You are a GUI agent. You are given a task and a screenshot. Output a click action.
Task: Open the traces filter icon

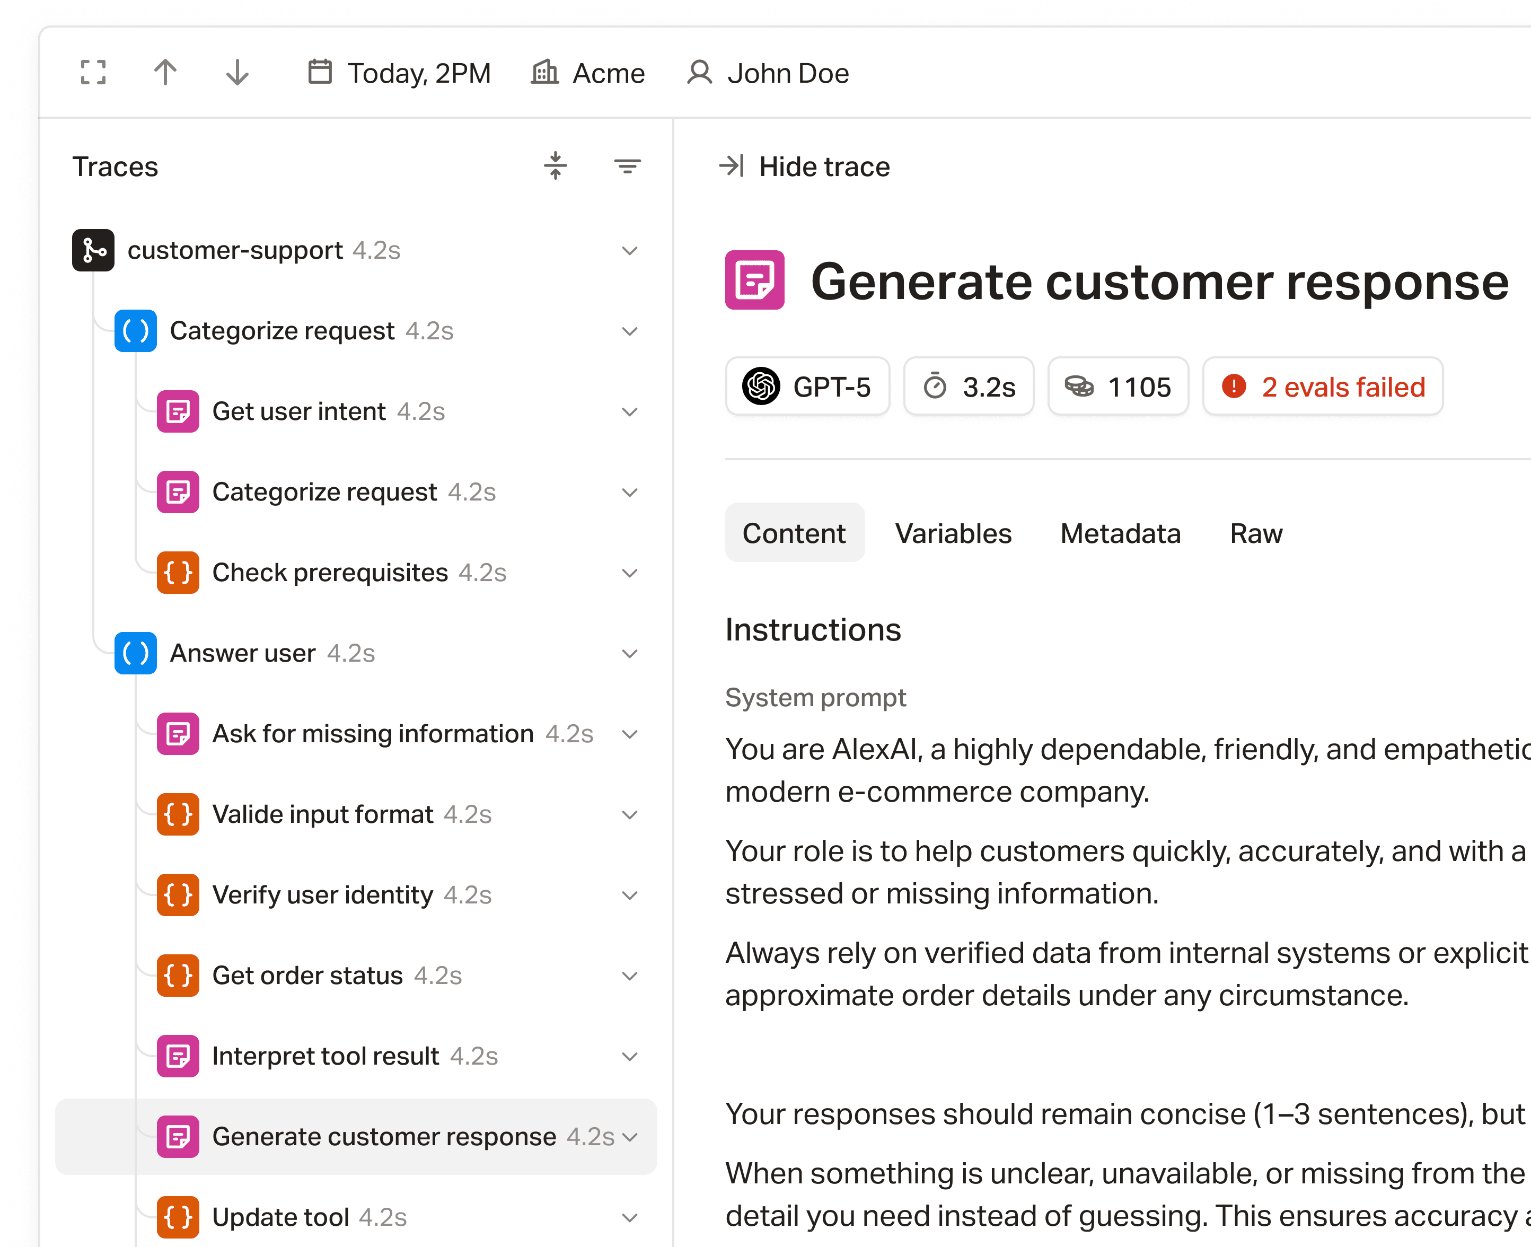pos(627,166)
